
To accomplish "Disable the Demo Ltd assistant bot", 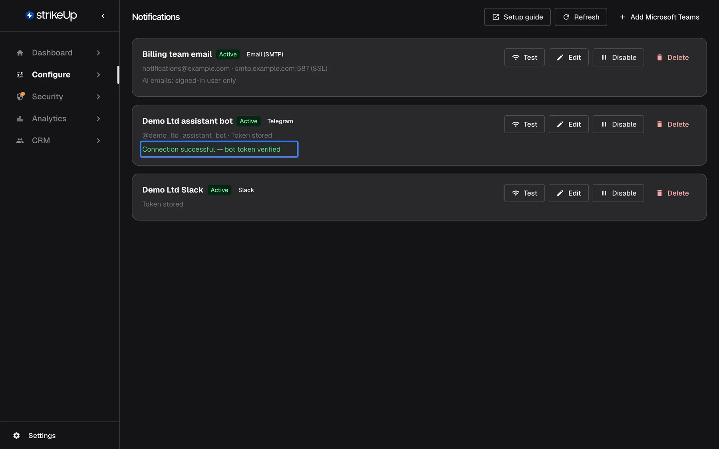I will point(618,124).
